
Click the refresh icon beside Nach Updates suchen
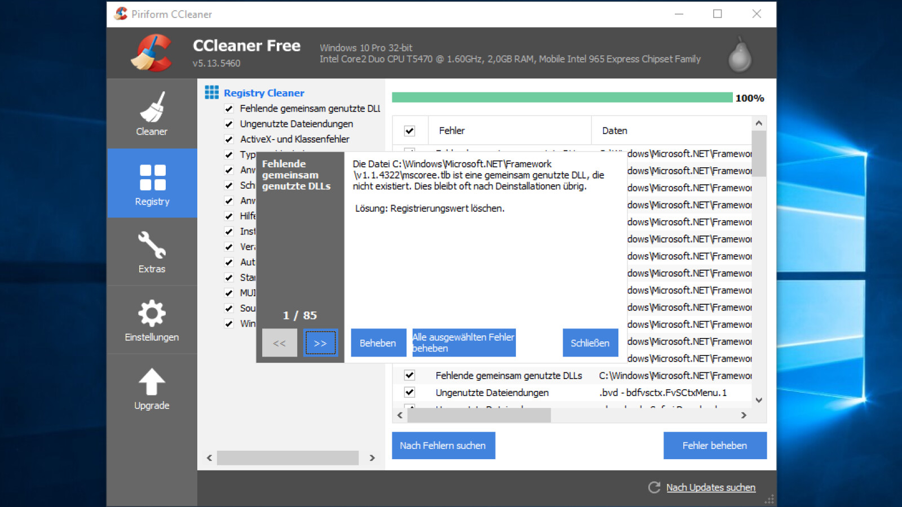[x=654, y=487]
